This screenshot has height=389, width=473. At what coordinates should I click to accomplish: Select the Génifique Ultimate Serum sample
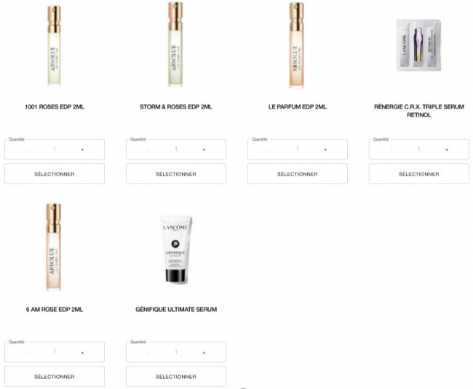176,377
